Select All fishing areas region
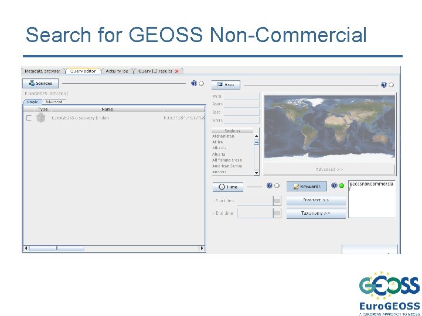The height and width of the screenshot is (316, 422). pos(227,160)
